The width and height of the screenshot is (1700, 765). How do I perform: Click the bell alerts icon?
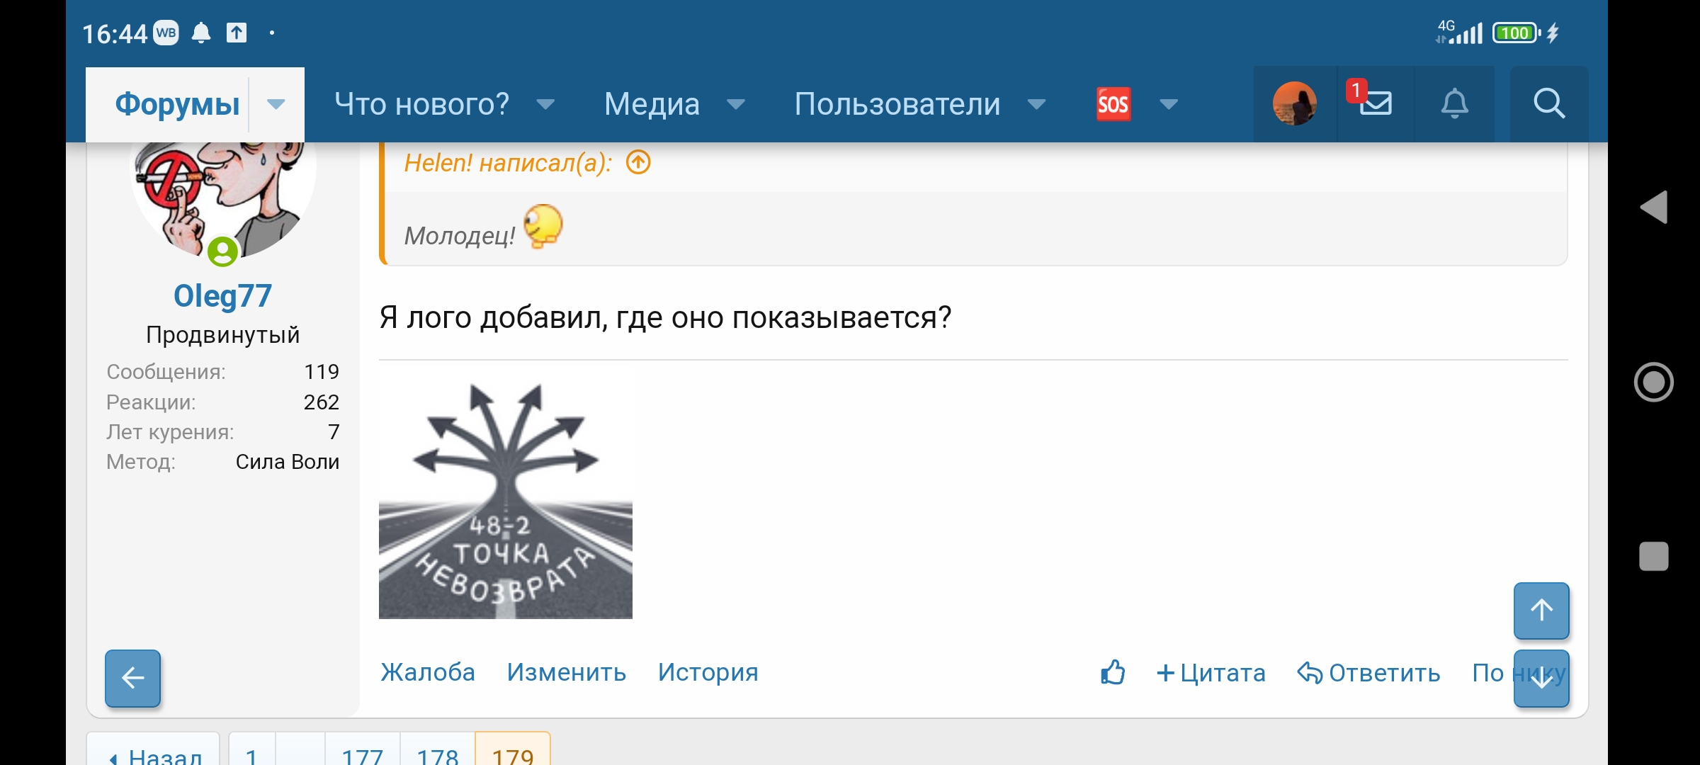[1456, 103]
